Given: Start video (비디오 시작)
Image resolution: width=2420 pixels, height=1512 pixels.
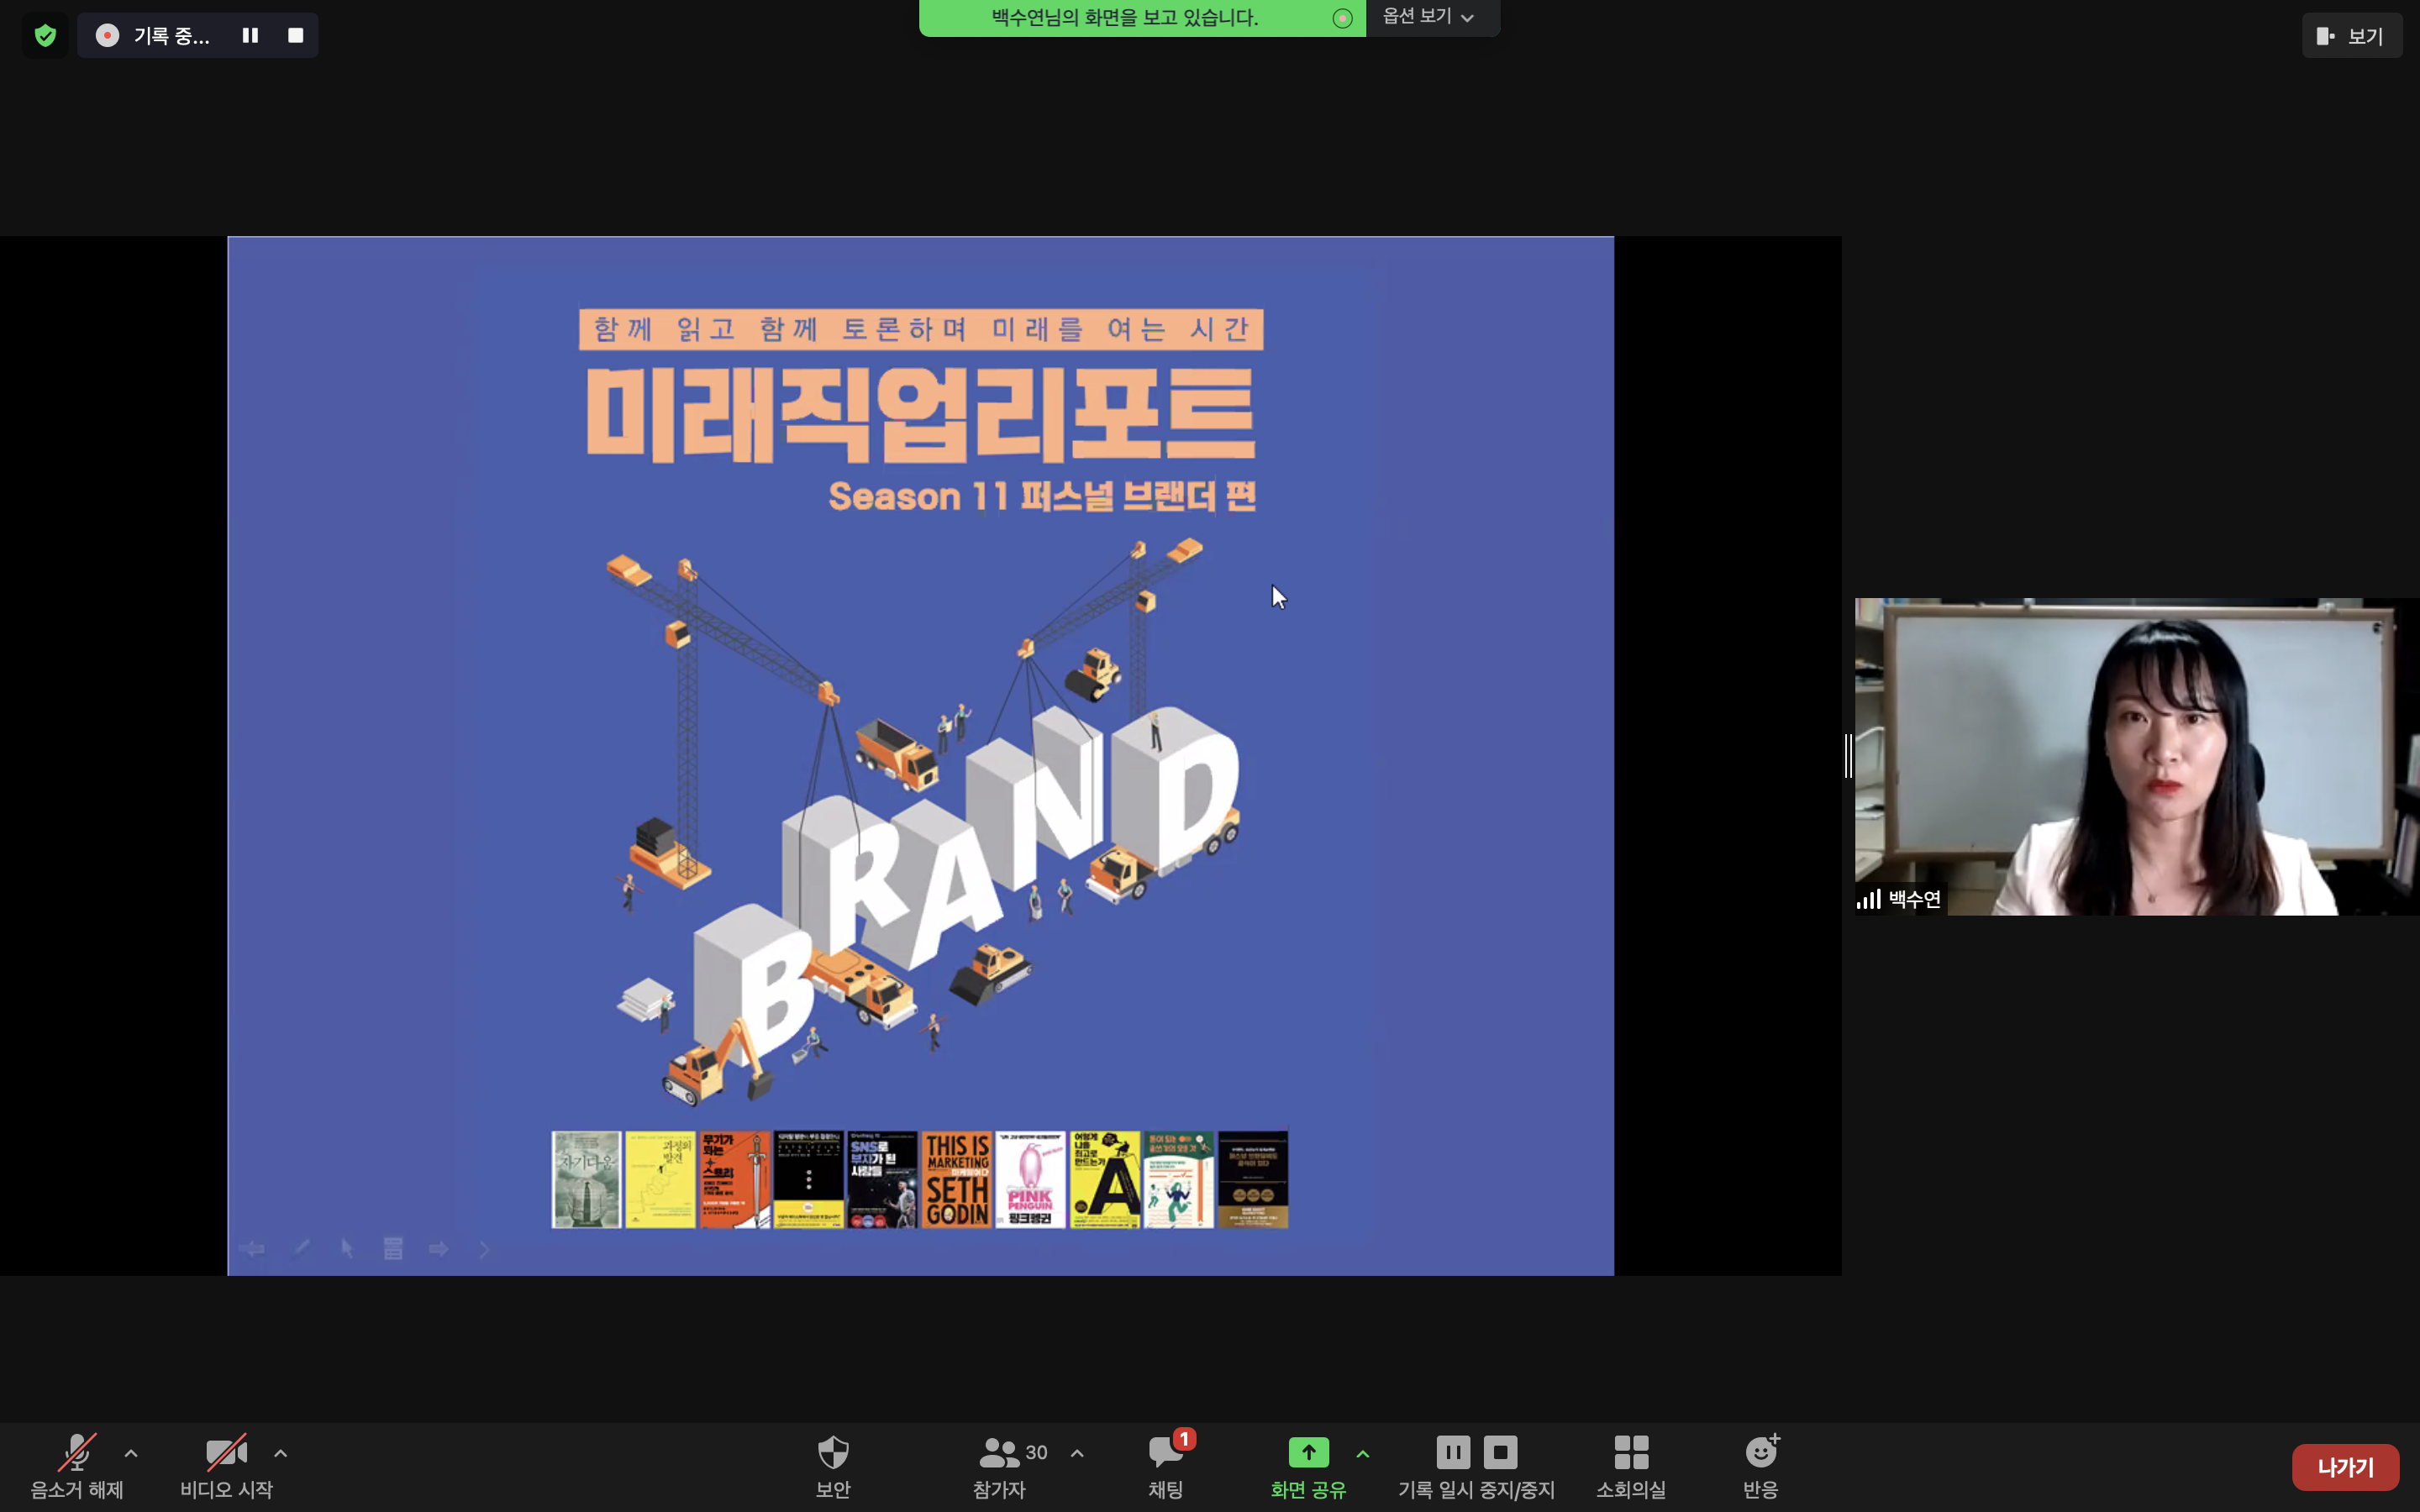Looking at the screenshot, I should tap(226, 1464).
